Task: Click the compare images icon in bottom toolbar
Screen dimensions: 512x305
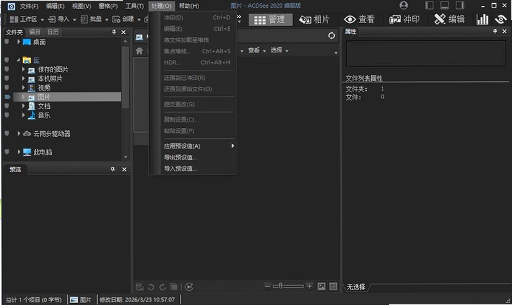Action: [x=173, y=287]
